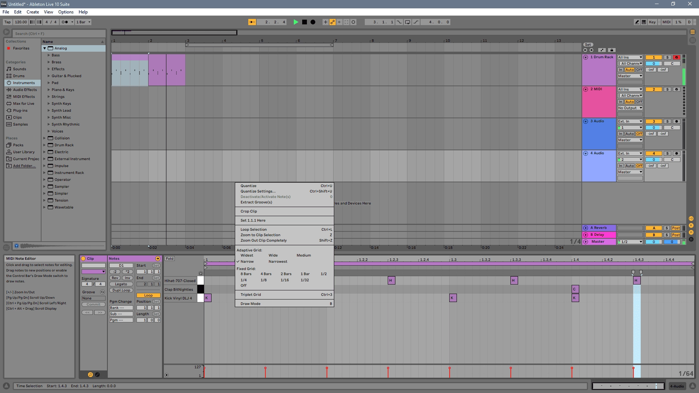
Task: Show the Notes box via music-note icon
Action: (90, 374)
